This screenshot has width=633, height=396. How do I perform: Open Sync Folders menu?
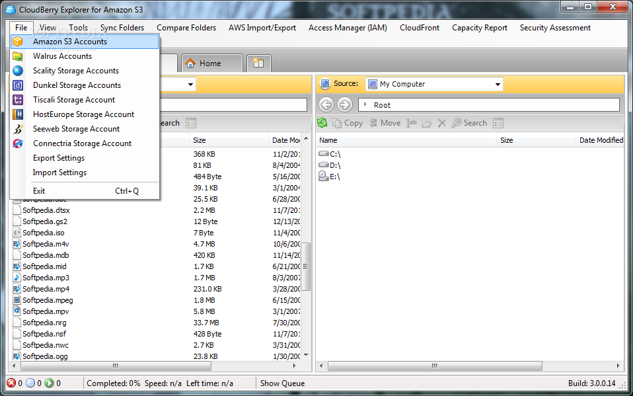click(122, 28)
